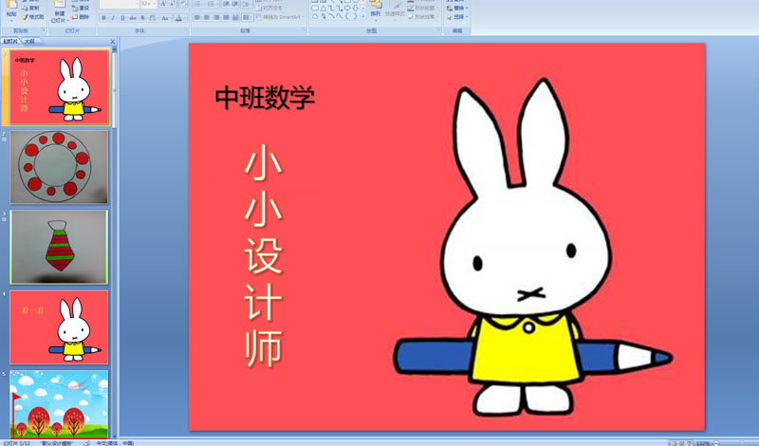
Task: Select the right arrow shape
Action: (347, 9)
